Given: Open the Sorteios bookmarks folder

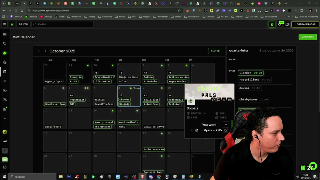Looking at the screenshot, I should [208, 17].
